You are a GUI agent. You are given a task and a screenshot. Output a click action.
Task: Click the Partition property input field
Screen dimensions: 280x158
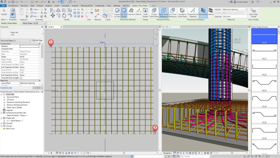click(29, 46)
